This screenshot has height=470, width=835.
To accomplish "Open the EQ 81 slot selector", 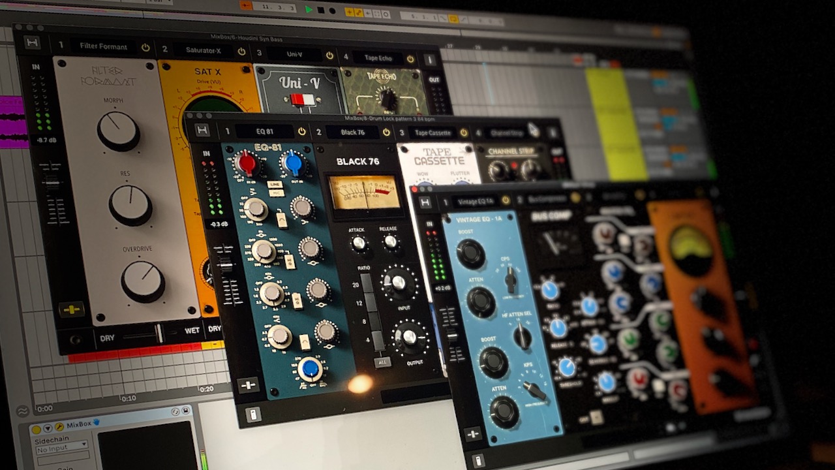I will [264, 131].
